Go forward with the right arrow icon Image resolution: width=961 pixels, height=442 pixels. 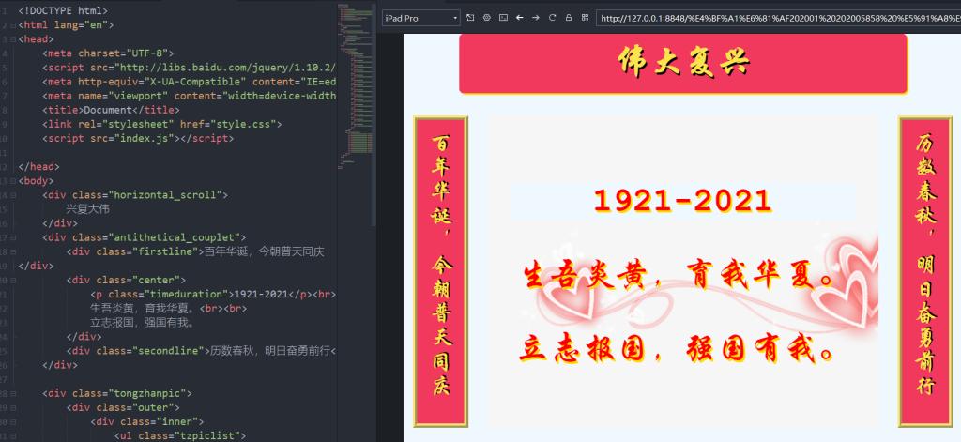pos(536,18)
